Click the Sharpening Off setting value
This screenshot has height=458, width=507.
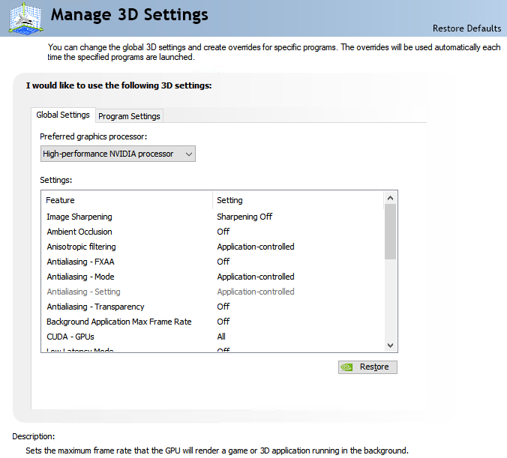tap(244, 217)
